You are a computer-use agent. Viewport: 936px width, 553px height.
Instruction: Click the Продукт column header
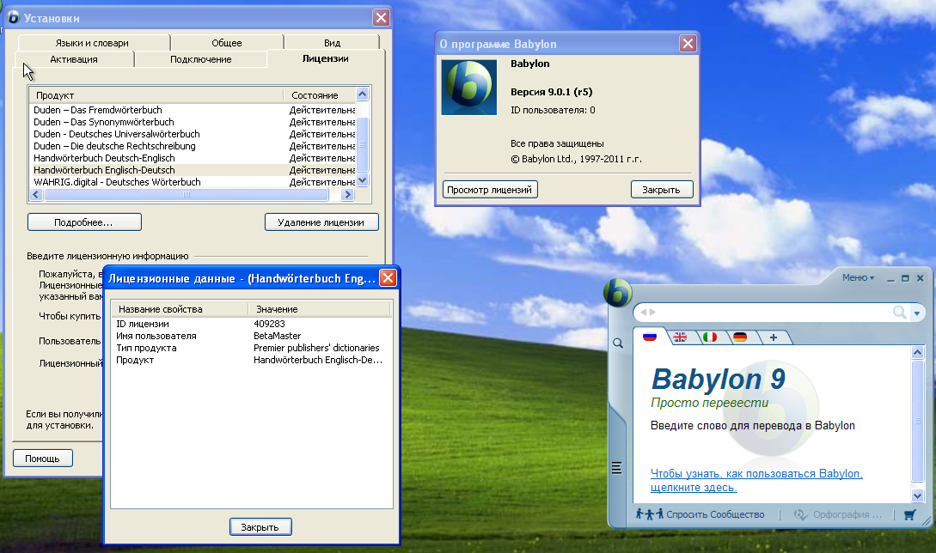[x=156, y=94]
